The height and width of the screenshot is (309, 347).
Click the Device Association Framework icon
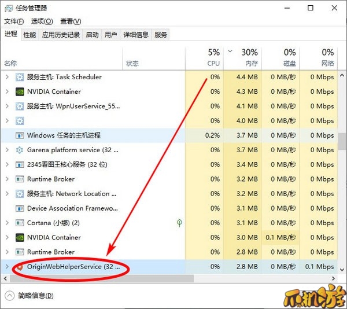[x=20, y=208]
